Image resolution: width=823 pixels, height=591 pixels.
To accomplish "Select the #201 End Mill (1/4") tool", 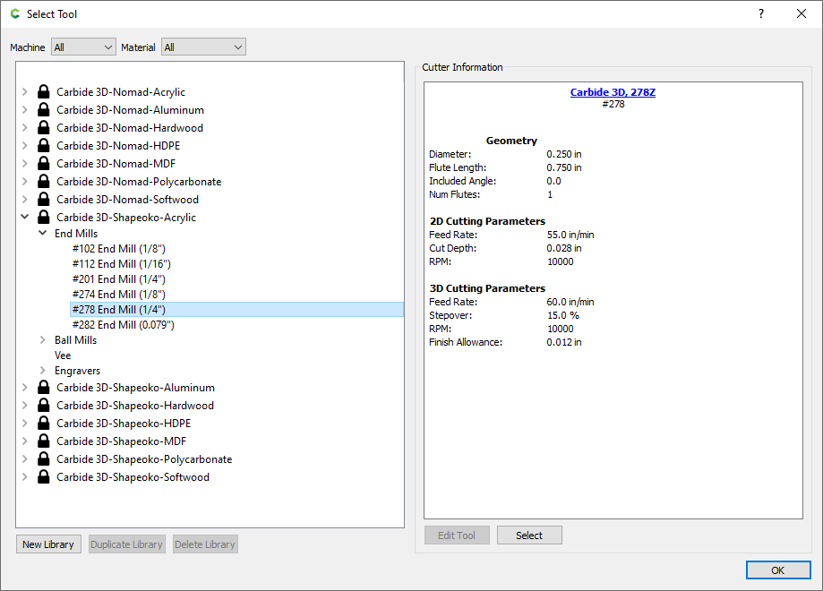I will (x=118, y=279).
